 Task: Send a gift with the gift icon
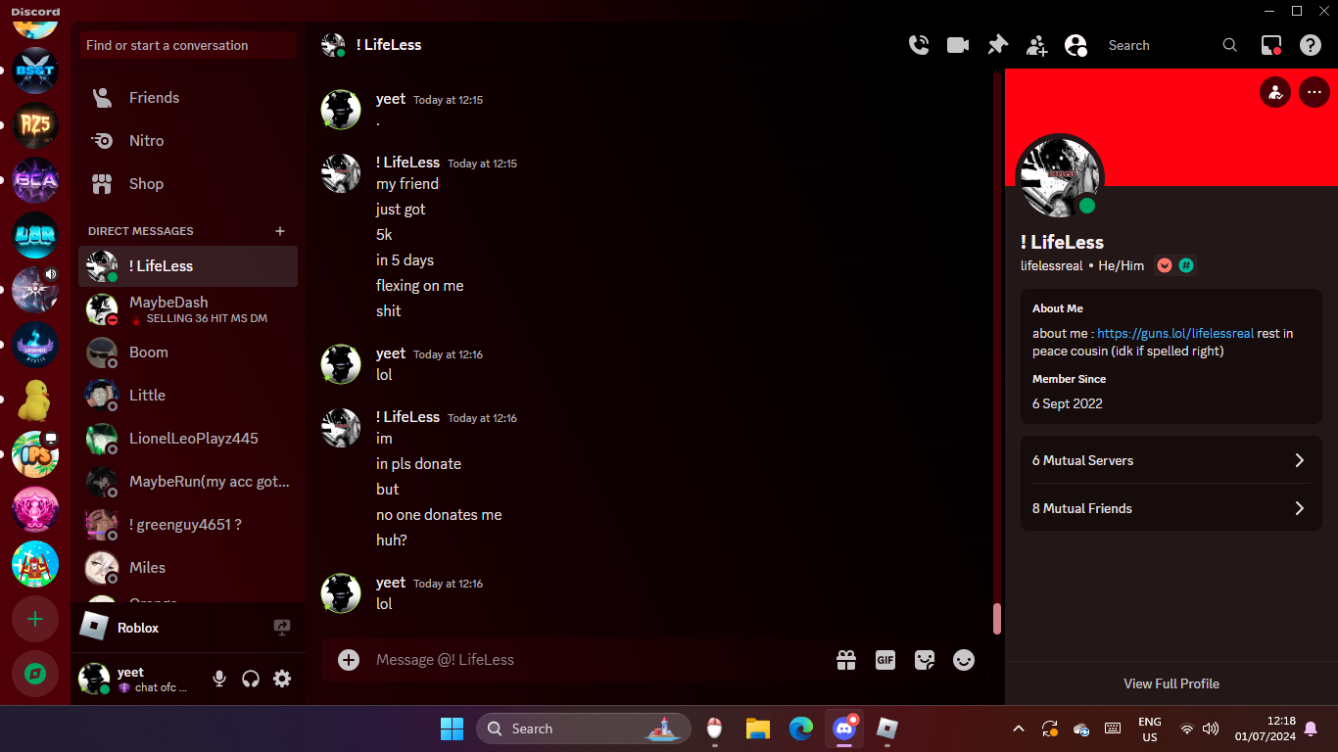846,660
